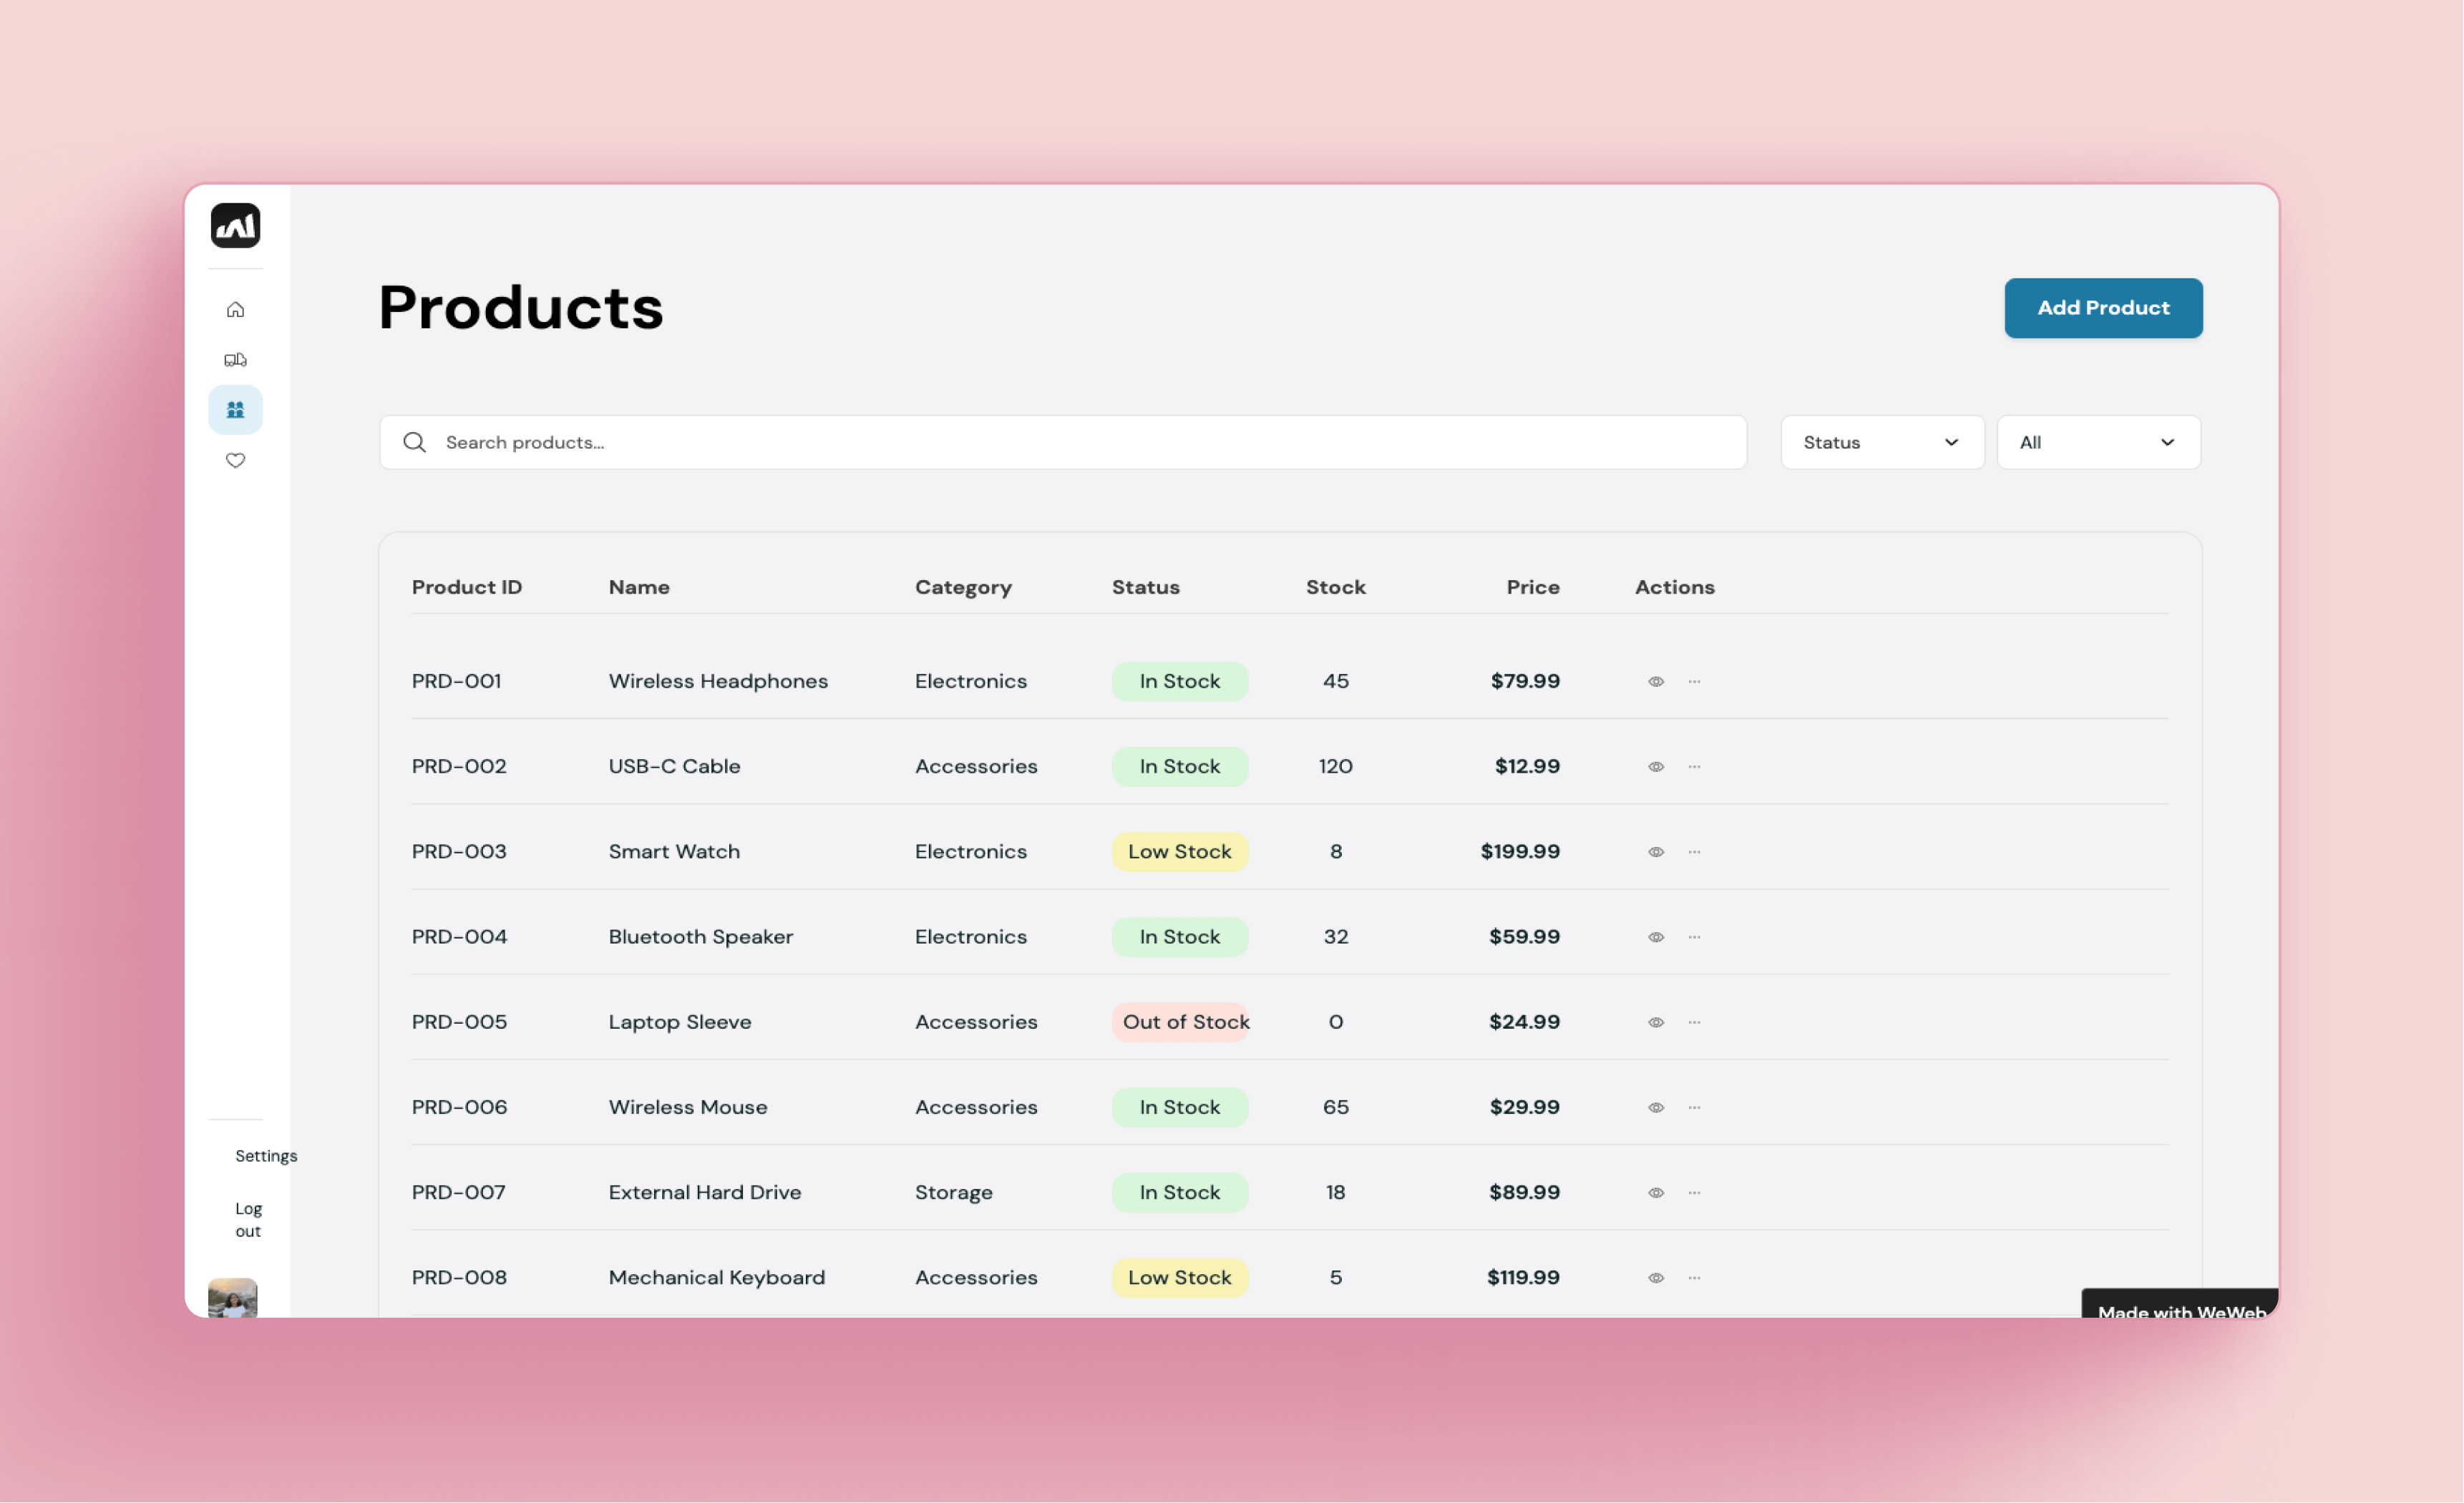Open the actions menu for Smart Watch
Viewport: 2464px width, 1503px height.
point(1694,851)
